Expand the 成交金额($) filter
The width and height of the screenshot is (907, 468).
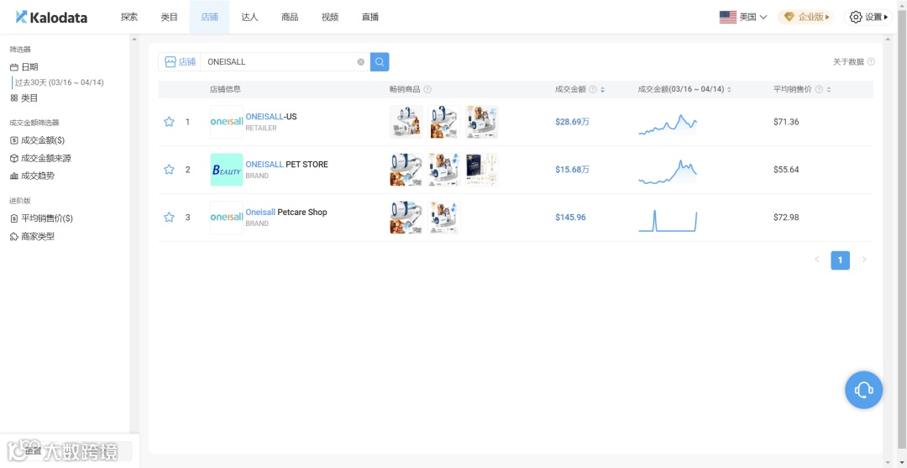[37, 140]
